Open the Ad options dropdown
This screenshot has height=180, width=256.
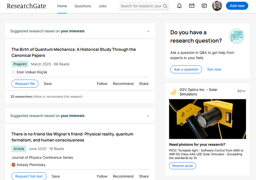[x=241, y=91]
